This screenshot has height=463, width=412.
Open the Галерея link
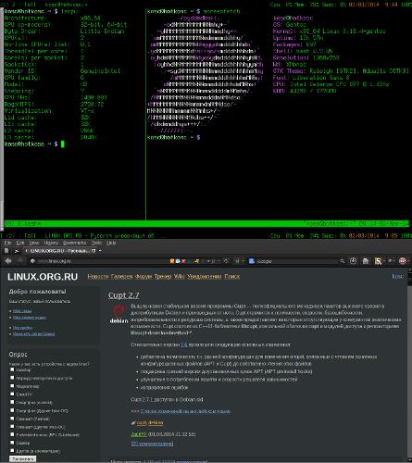pos(121,277)
